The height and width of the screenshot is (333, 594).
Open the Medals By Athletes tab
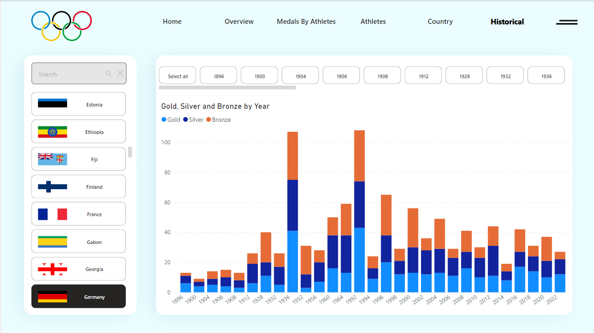pos(306,22)
